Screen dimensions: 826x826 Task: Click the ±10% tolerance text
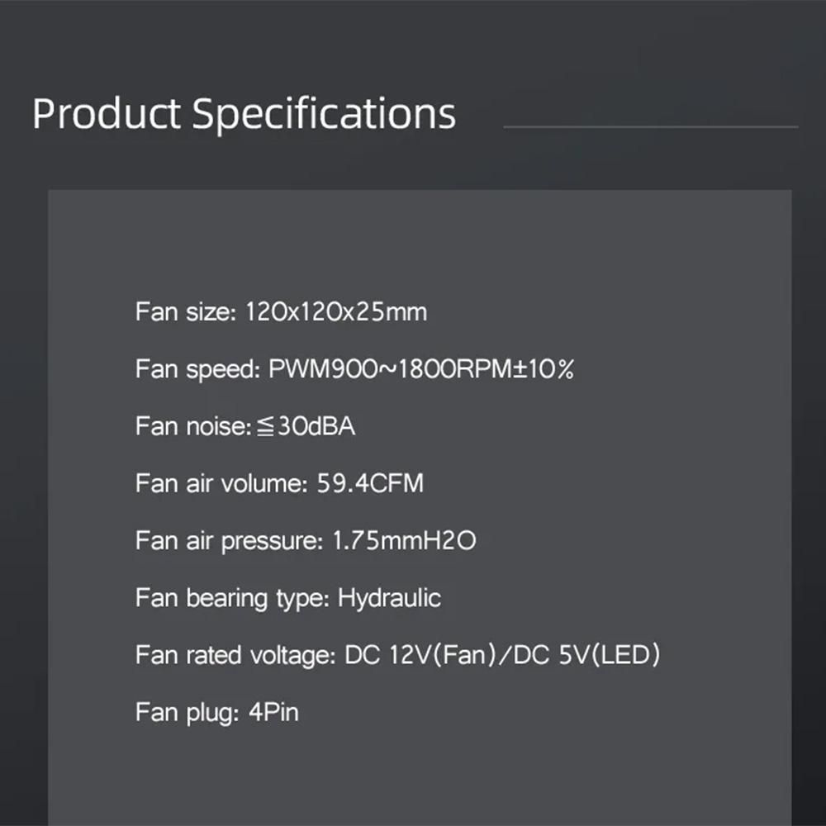(x=544, y=369)
